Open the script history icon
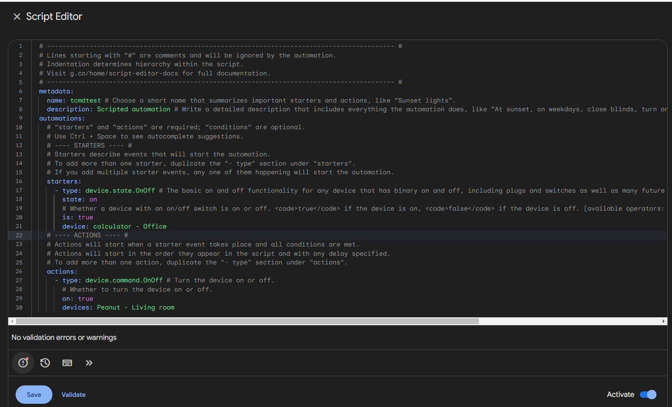672x407 pixels. pyautogui.click(x=45, y=363)
